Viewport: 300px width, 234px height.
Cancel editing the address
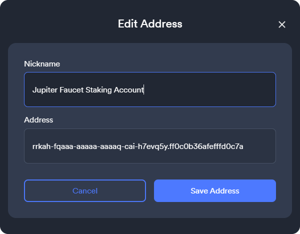85,191
